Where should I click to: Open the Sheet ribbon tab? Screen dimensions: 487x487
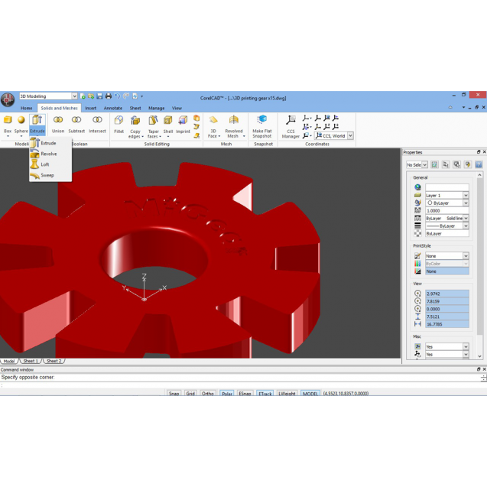tap(135, 108)
